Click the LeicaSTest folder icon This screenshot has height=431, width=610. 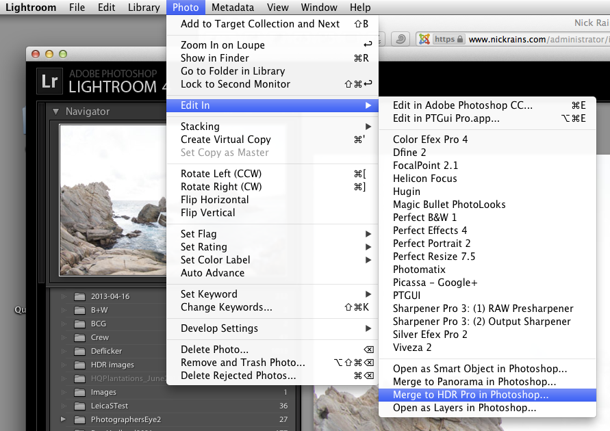tap(79, 406)
